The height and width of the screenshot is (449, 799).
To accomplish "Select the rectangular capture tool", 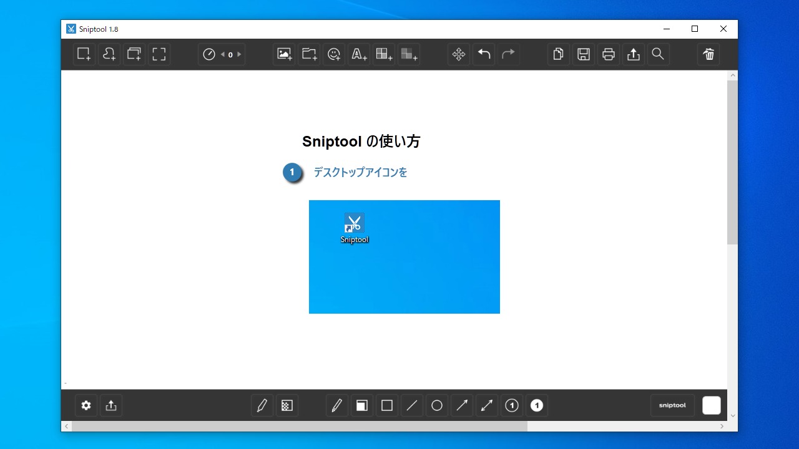I will [84, 54].
